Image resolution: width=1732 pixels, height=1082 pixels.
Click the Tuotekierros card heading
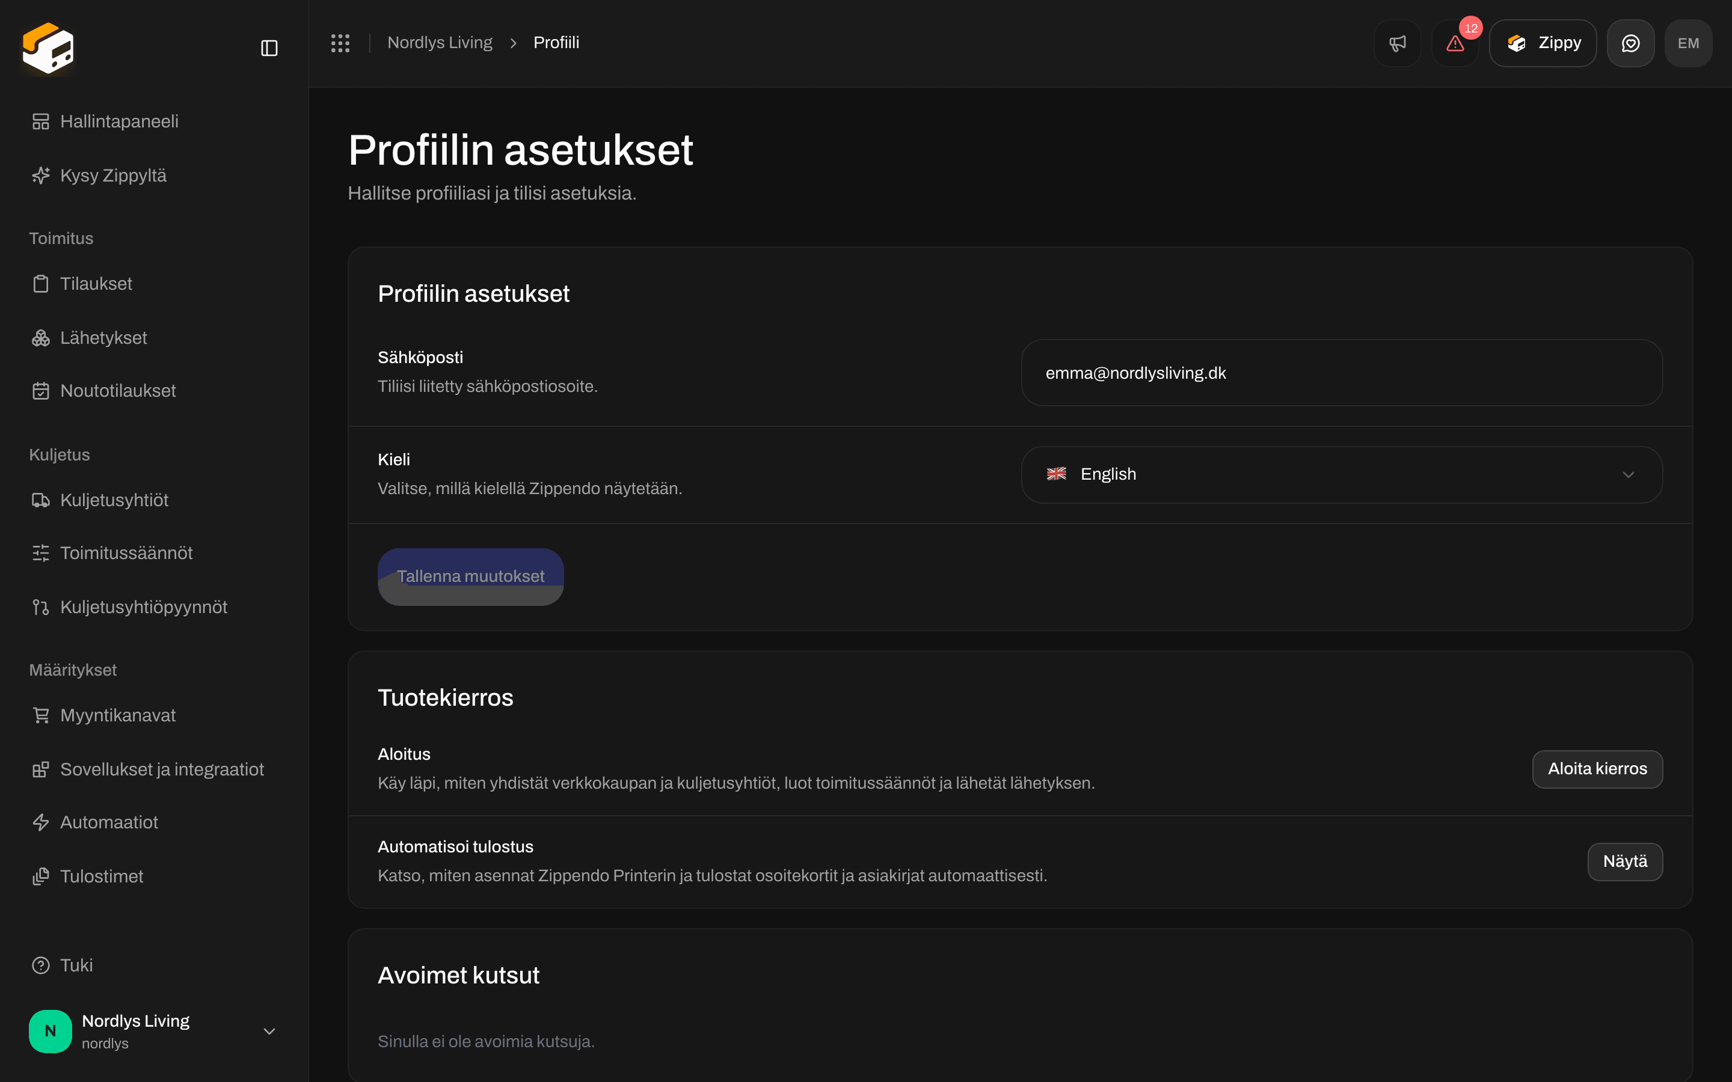[445, 698]
